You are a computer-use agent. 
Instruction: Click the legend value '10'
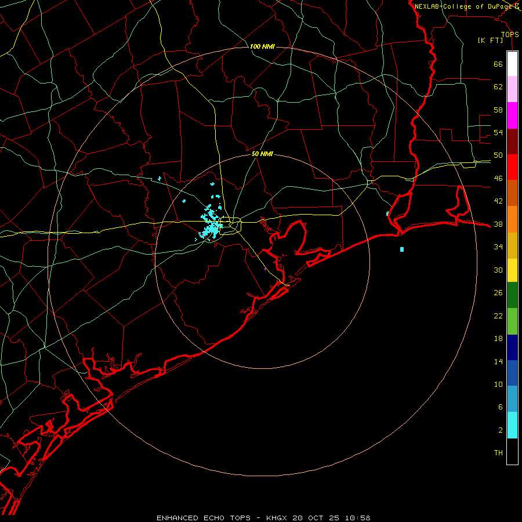point(498,385)
